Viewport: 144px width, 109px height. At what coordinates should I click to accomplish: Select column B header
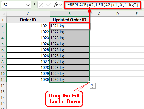click(x=69, y=14)
